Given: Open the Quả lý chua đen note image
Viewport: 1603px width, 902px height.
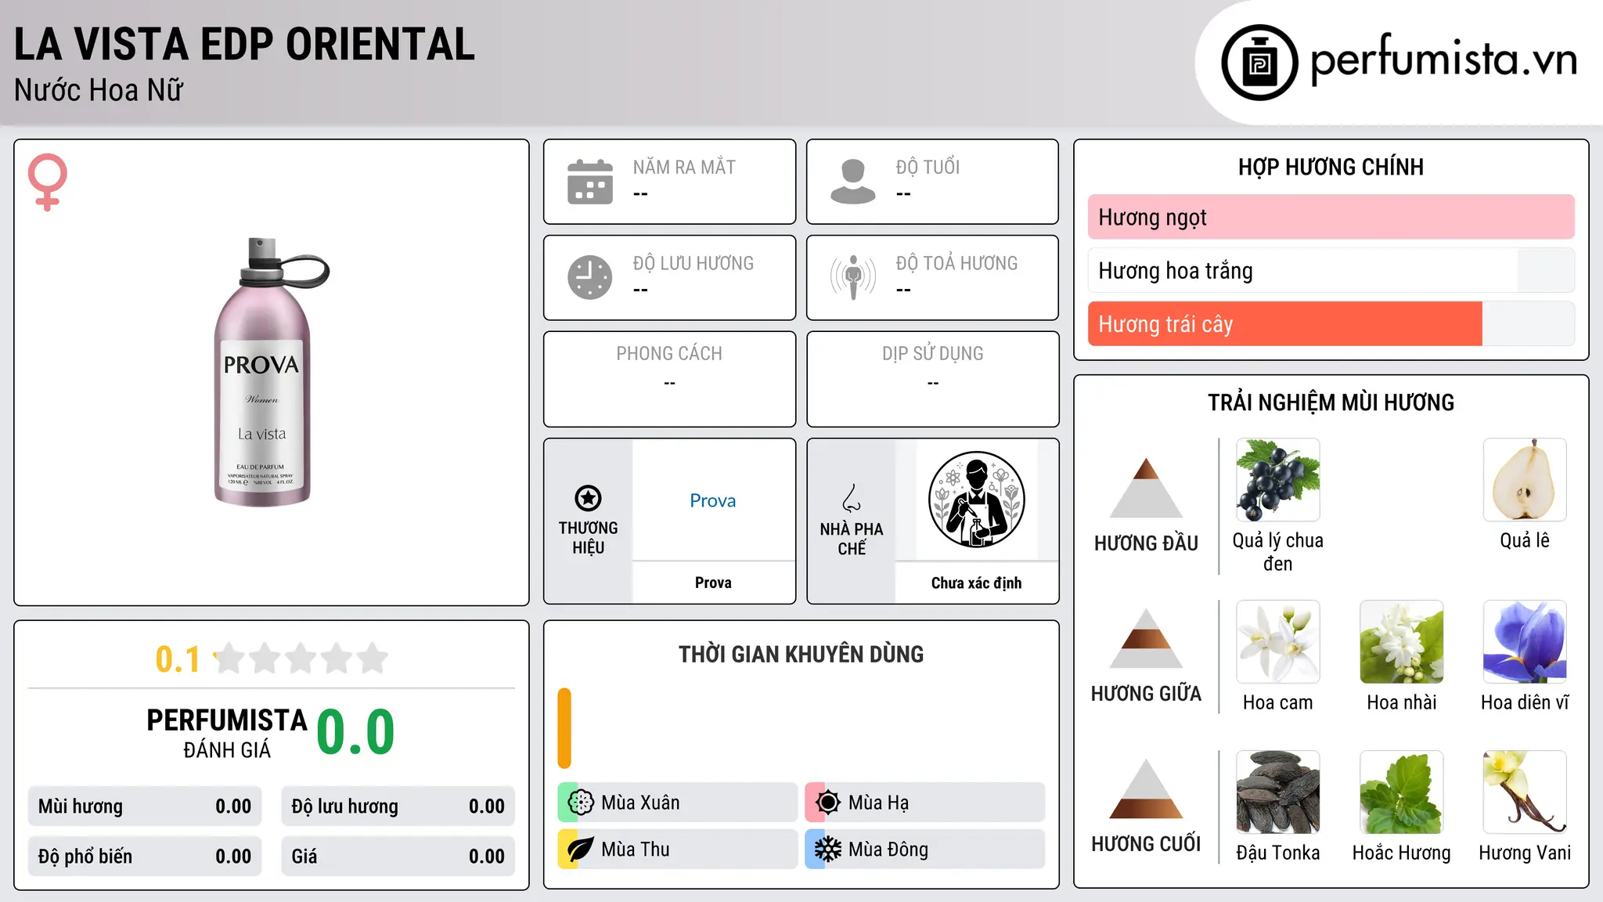Looking at the screenshot, I should (1277, 480).
